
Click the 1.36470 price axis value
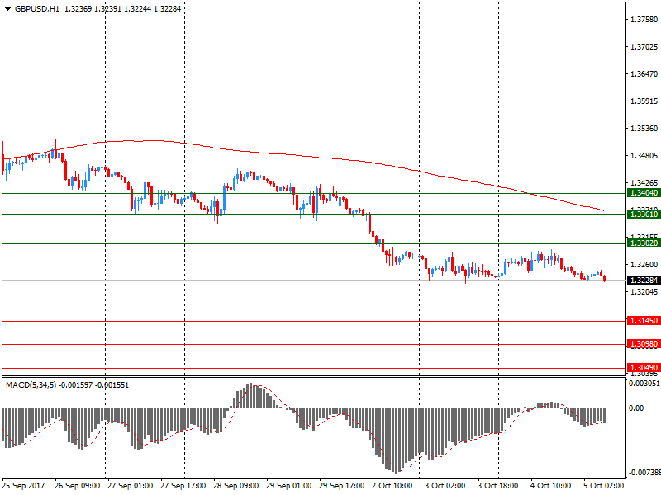[x=644, y=74]
